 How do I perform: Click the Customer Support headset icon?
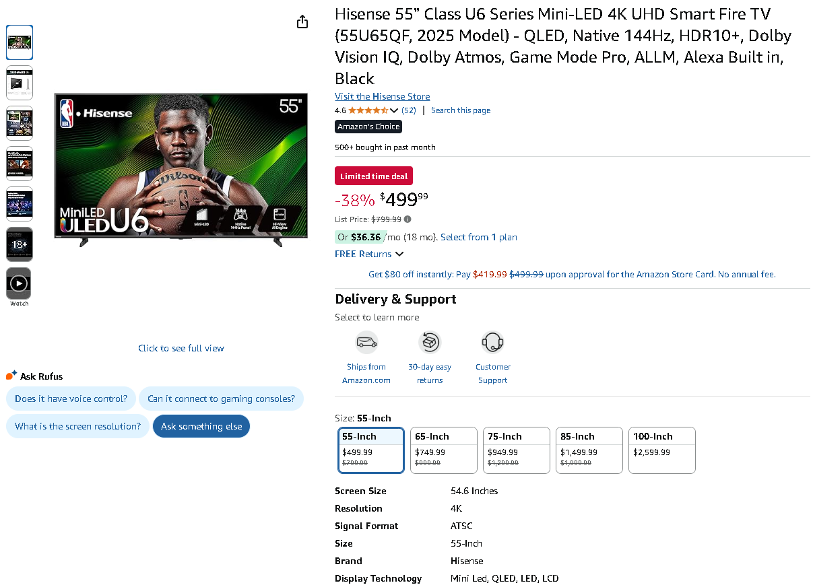coord(493,343)
